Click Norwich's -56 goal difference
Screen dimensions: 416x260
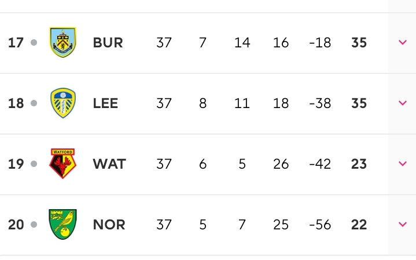[x=320, y=225]
